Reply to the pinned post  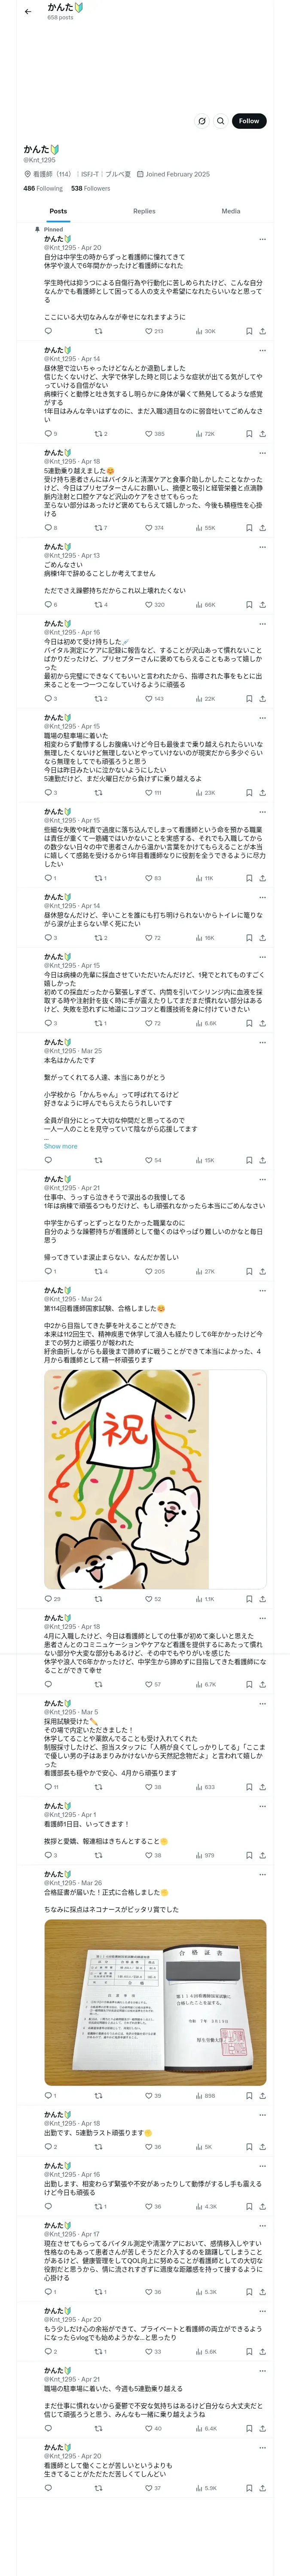coord(47,331)
